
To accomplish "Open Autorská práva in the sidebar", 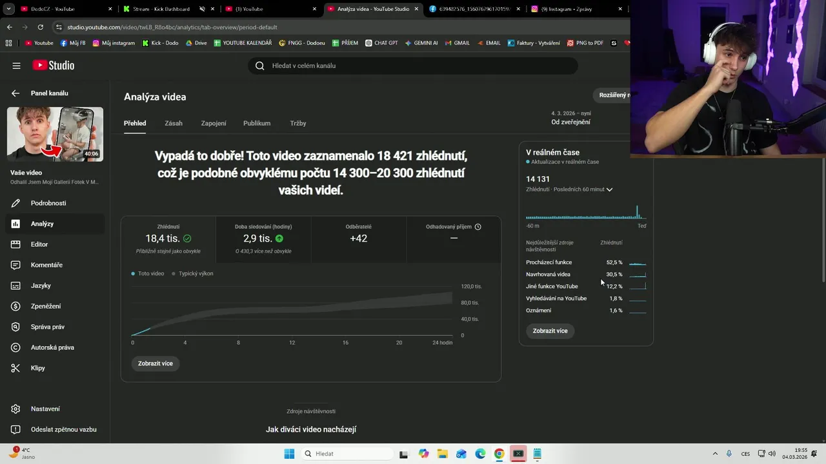I will pos(55,347).
